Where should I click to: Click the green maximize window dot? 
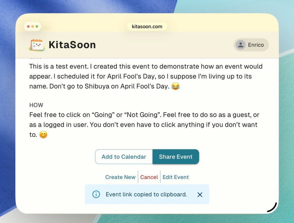pos(37,27)
